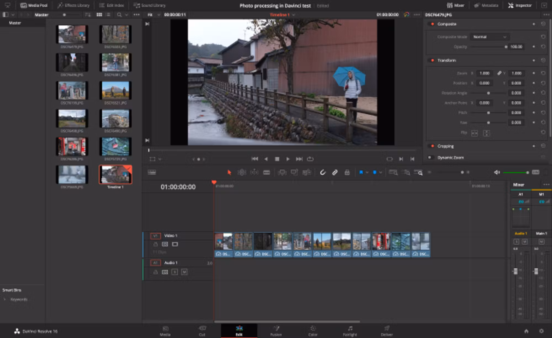
Task: Click the Zoom X value field
Action: coord(485,73)
